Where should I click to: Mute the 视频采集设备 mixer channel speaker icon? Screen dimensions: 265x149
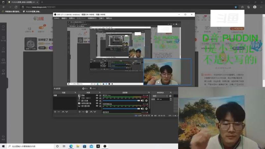[x=142, y=109]
